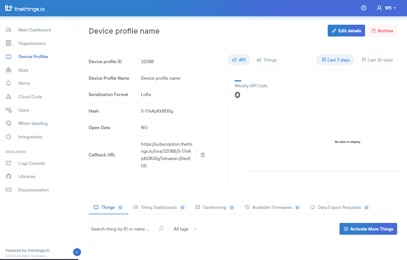Click the Integrations puzzle icon

tap(8, 137)
